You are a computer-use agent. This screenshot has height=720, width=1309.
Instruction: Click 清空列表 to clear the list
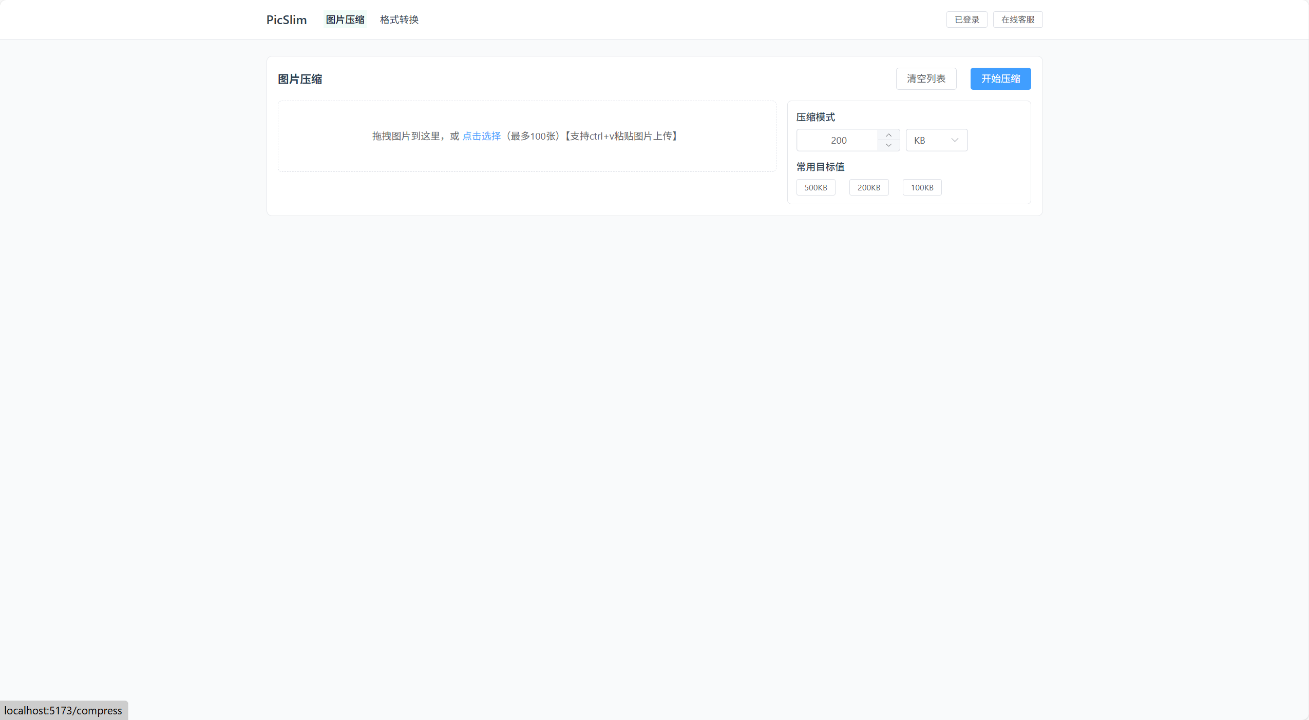[x=926, y=79]
